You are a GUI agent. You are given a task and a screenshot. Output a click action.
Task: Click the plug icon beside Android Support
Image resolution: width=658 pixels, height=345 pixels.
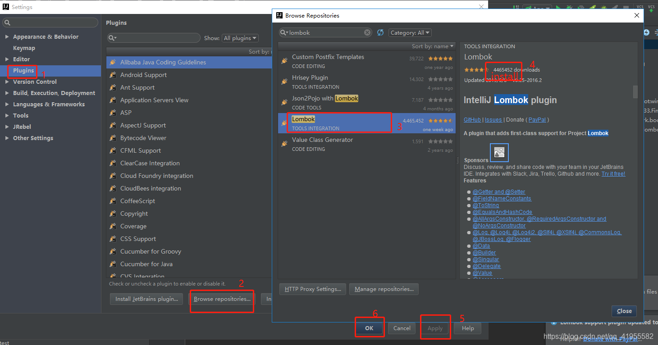[x=113, y=75]
